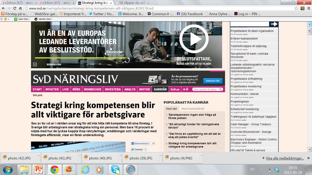Screen dimensions: 312x175
Task: Click the 'Aktivera här' button
Action: click(x=213, y=81)
